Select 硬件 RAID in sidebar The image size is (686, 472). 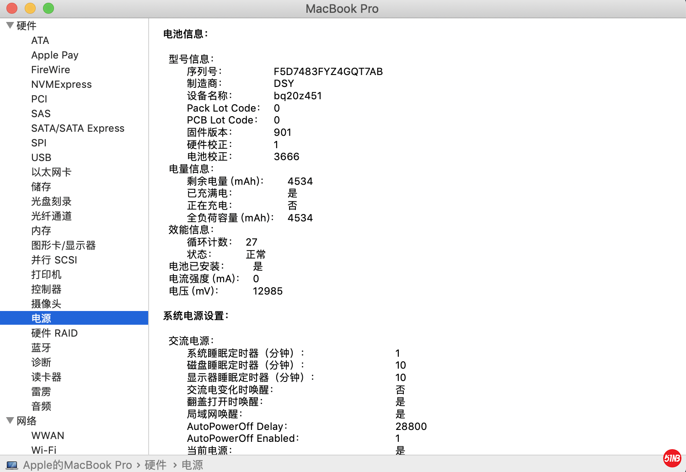coord(54,333)
